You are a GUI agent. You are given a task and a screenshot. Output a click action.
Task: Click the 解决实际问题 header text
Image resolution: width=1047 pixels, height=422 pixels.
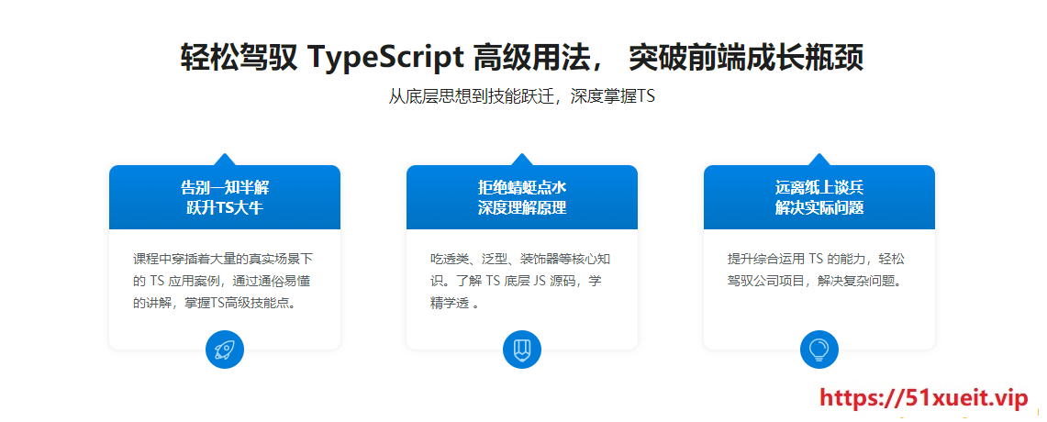(819, 208)
